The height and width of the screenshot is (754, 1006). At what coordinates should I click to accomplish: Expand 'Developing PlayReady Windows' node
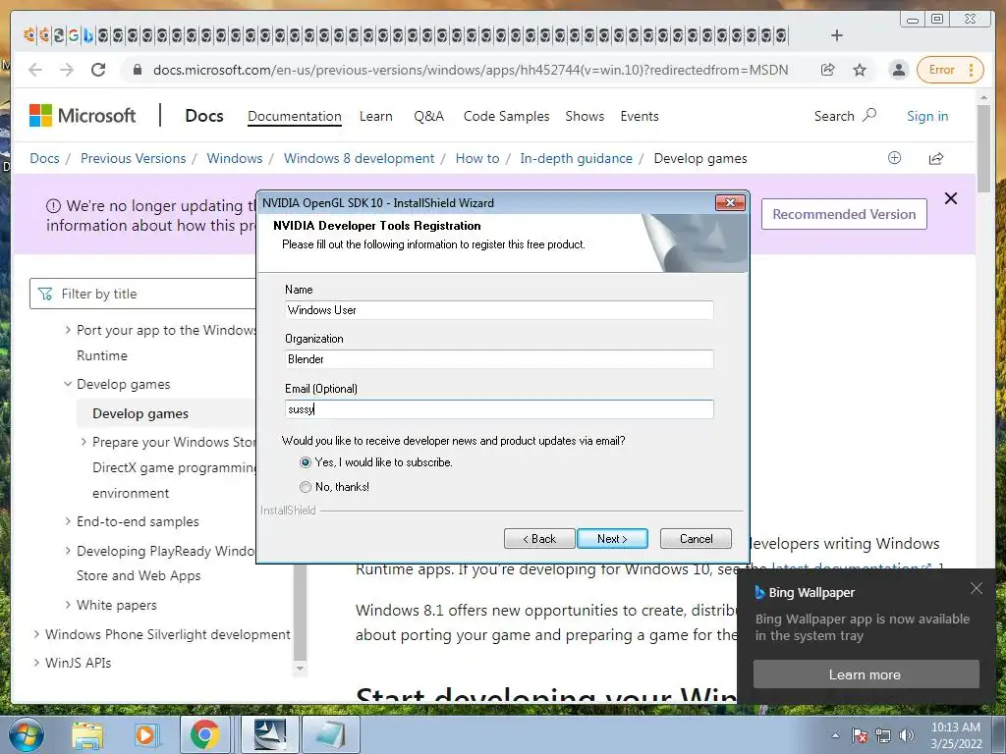click(x=68, y=551)
